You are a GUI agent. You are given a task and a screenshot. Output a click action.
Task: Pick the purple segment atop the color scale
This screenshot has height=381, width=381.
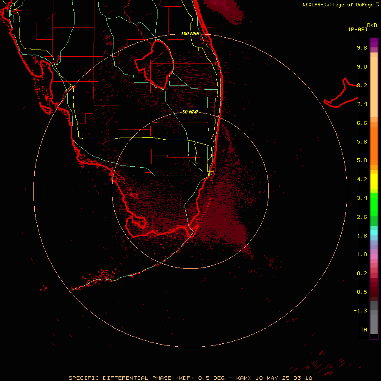(374, 42)
